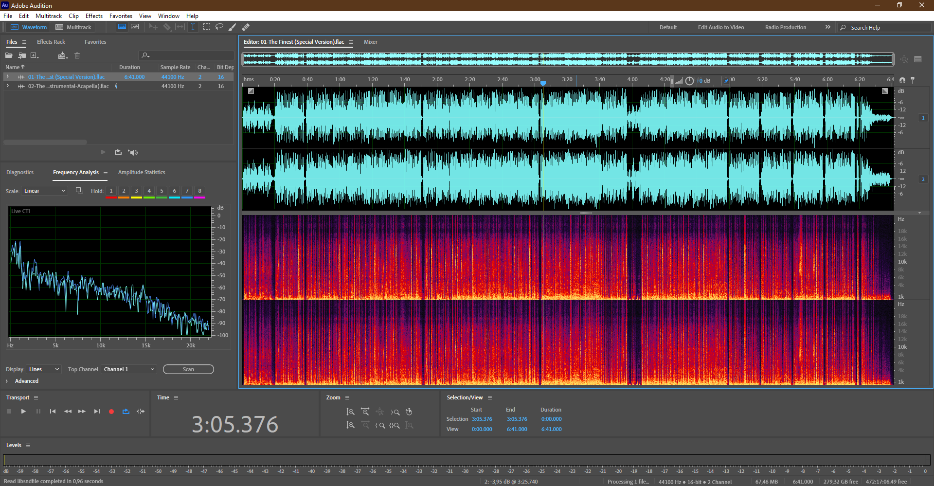Viewport: 934px width, 486px height.
Task: Click the Import File icon in Files panel
Action: coord(22,55)
